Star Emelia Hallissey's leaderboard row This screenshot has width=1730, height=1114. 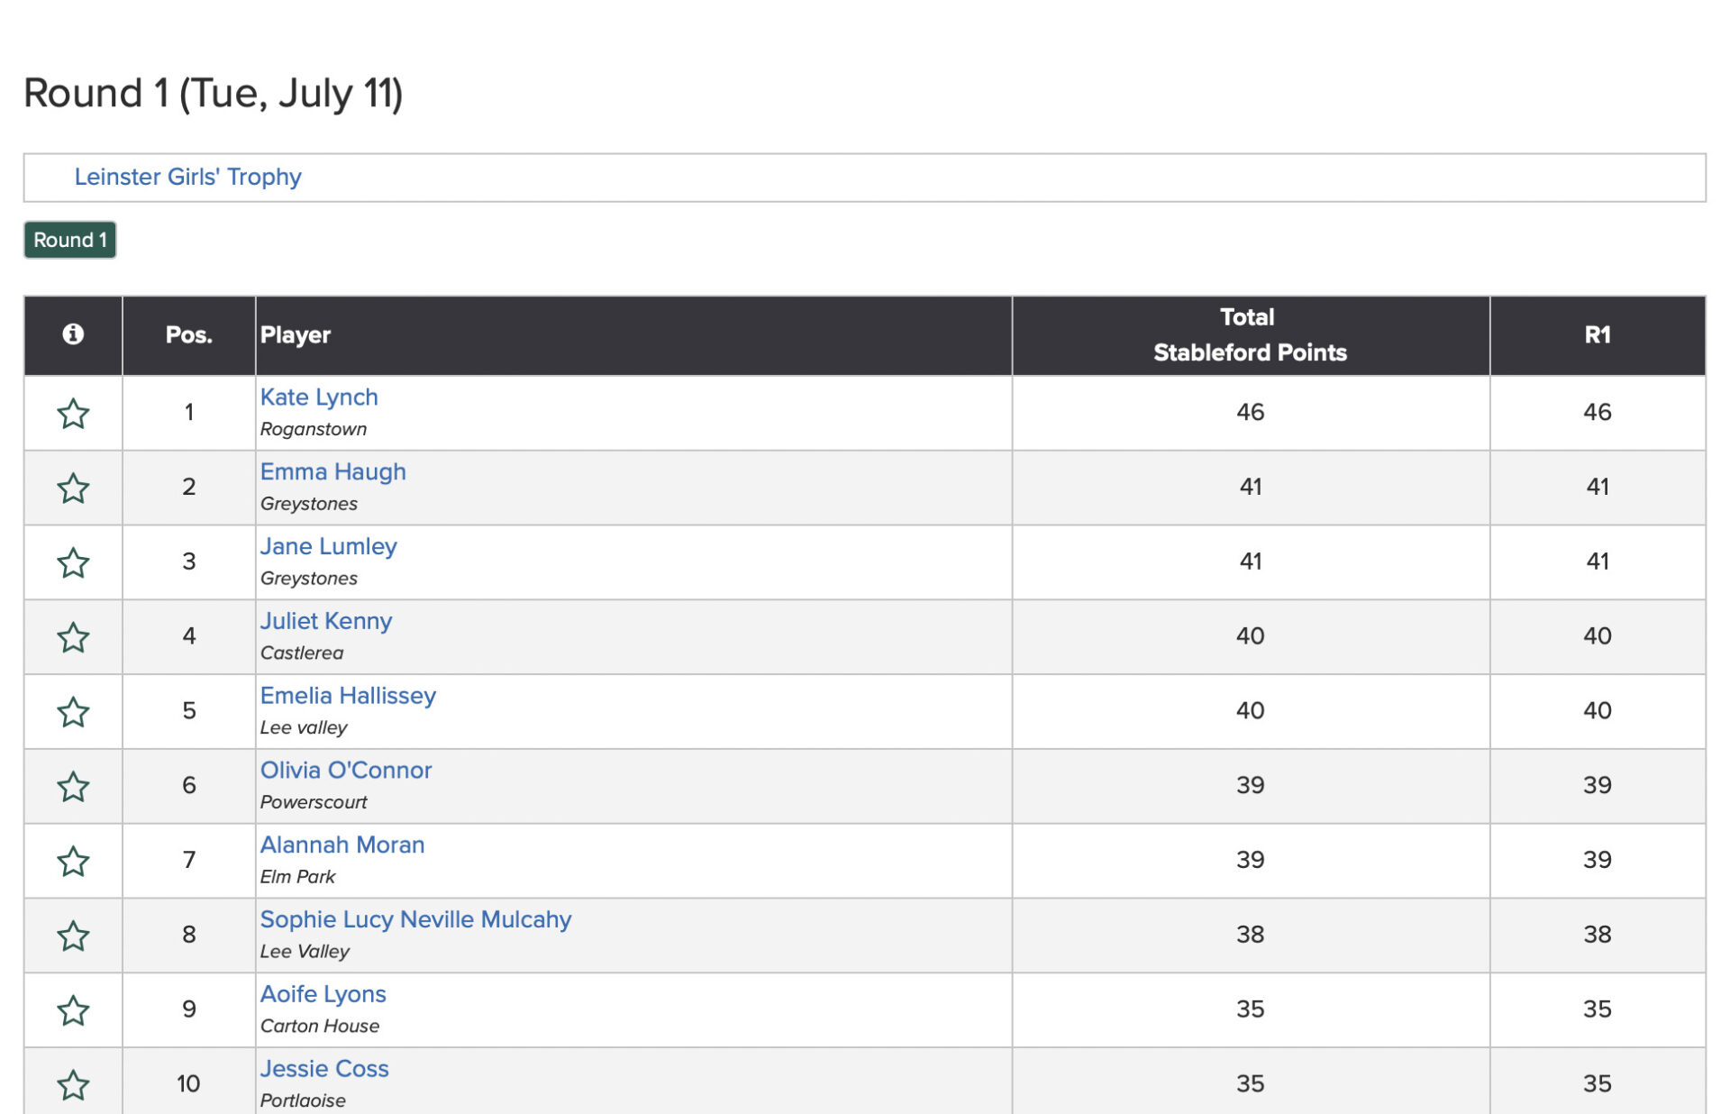pyautogui.click(x=73, y=713)
